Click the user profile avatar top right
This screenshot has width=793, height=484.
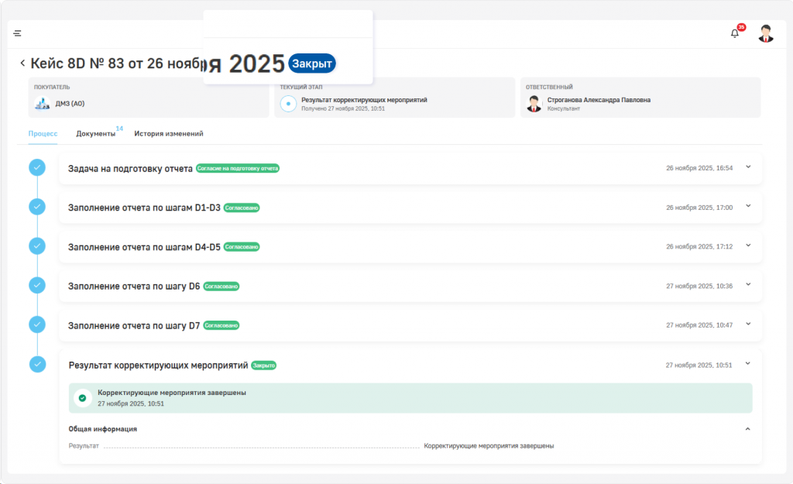pos(765,33)
